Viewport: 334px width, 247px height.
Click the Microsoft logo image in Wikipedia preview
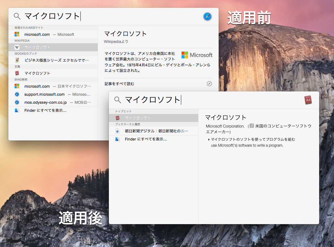(x=197, y=55)
